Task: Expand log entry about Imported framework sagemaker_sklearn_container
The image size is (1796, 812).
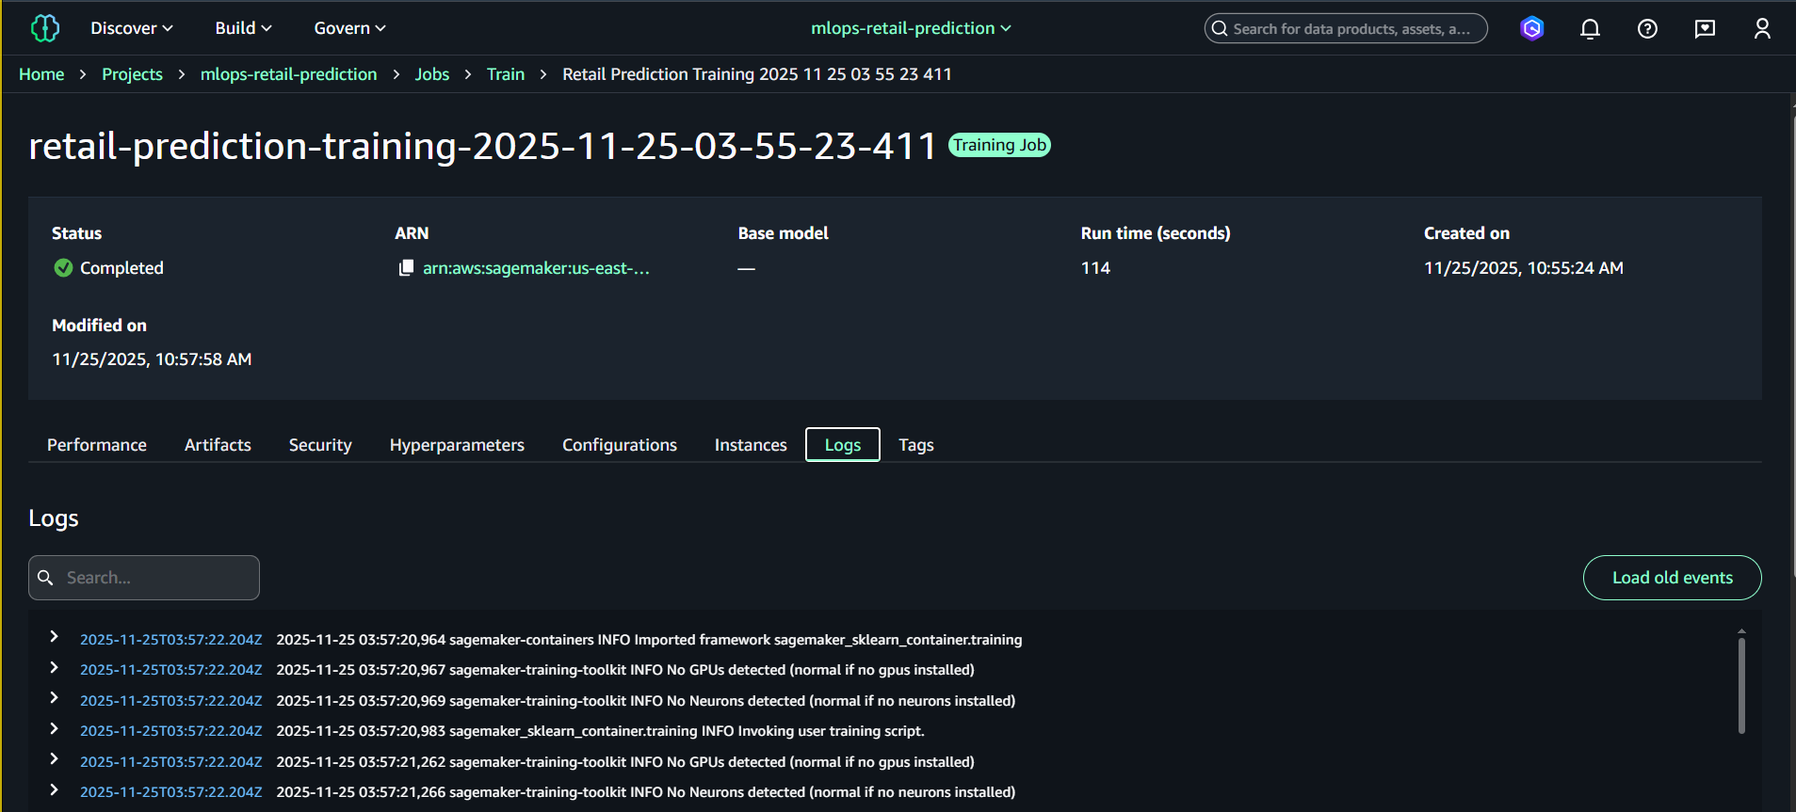Action: (x=54, y=637)
